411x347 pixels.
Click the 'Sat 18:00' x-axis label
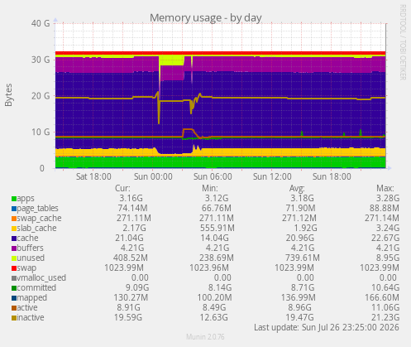[93, 176]
